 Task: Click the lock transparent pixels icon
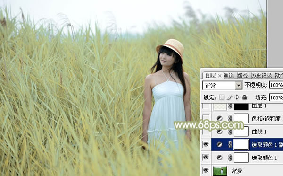[222, 97]
